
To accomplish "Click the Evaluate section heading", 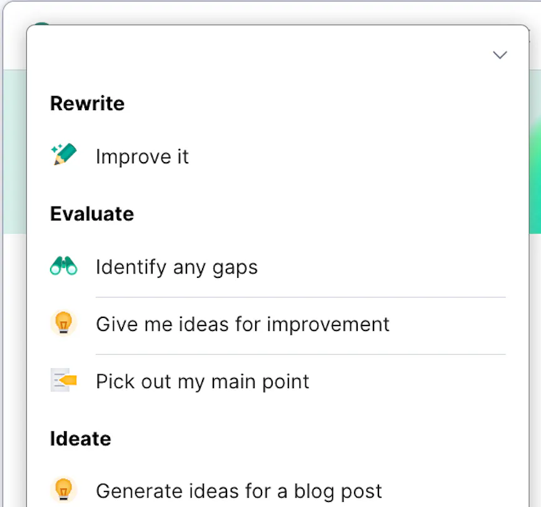I will (x=92, y=214).
